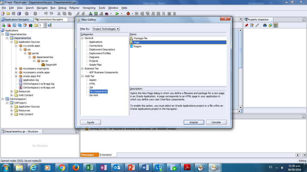Click the pin icon in Property Inspector
The image size is (307, 172).
(x=246, y=25)
